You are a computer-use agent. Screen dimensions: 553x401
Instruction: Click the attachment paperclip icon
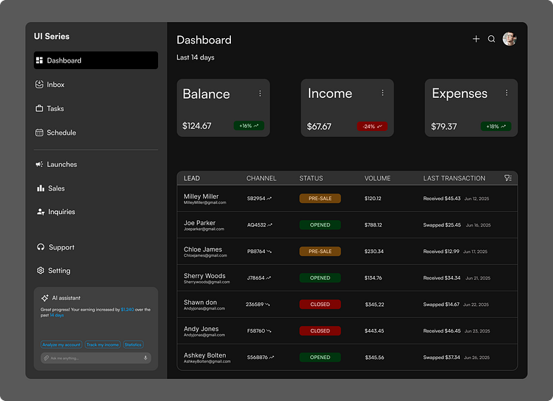click(x=46, y=358)
